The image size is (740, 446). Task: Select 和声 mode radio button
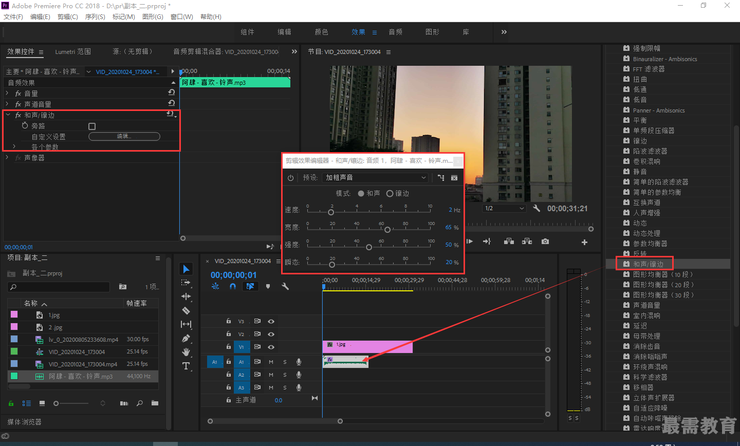coord(361,193)
